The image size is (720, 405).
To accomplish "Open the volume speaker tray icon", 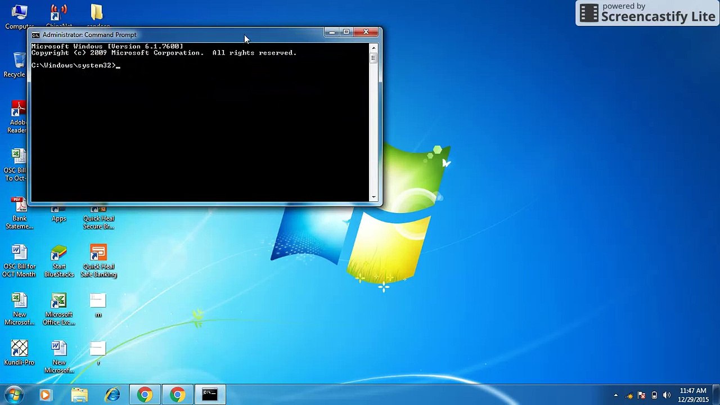I will tap(667, 395).
